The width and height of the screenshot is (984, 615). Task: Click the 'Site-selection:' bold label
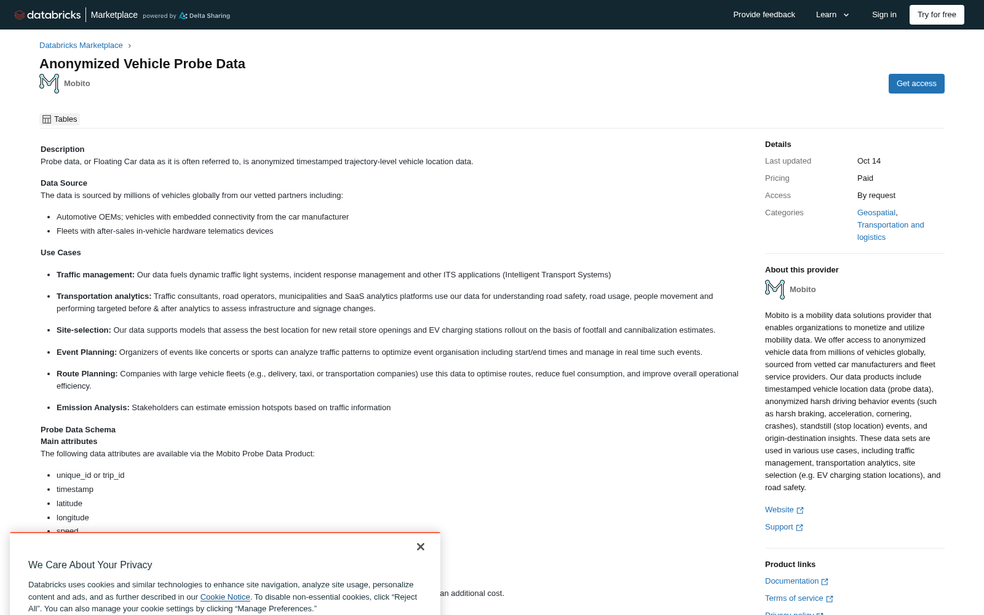point(84,330)
